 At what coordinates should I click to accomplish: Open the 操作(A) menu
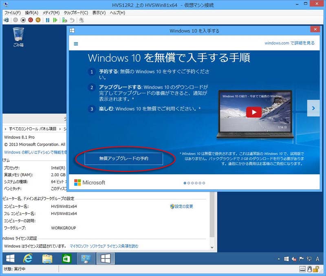[x=32, y=13]
